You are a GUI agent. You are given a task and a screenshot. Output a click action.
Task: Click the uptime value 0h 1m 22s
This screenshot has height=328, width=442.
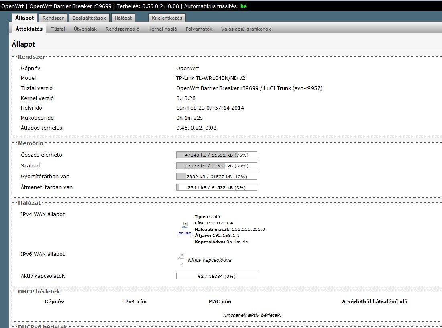click(x=189, y=118)
